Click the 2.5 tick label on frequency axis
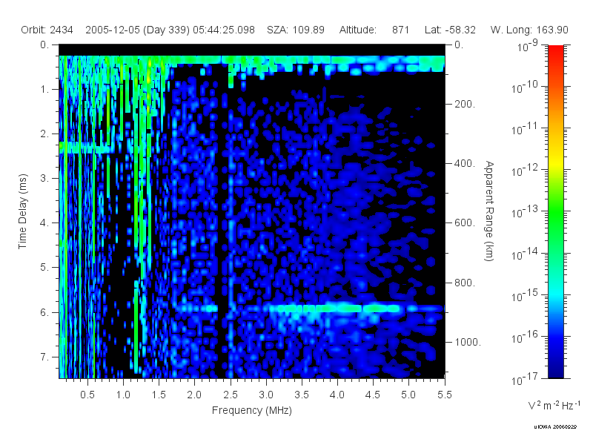Viewport: 593px width, 445px height. (x=231, y=395)
